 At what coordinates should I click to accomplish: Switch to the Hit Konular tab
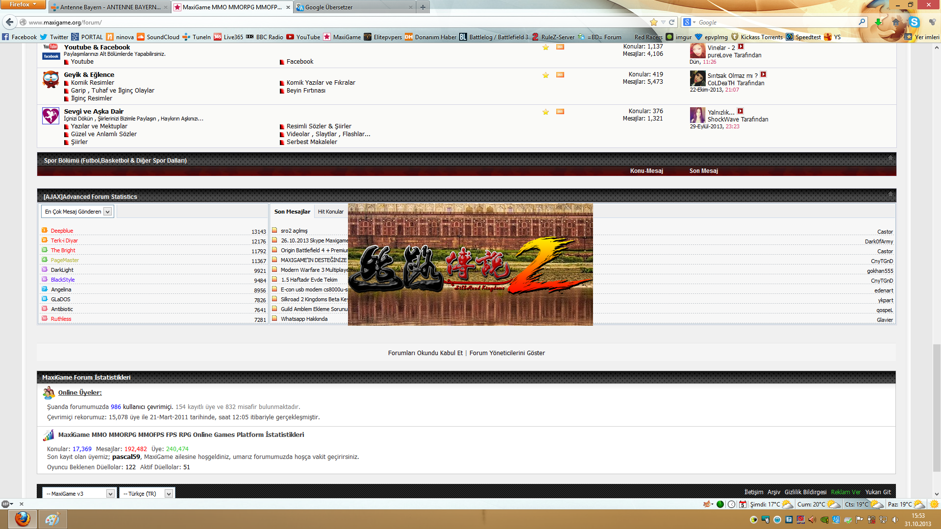tap(330, 212)
